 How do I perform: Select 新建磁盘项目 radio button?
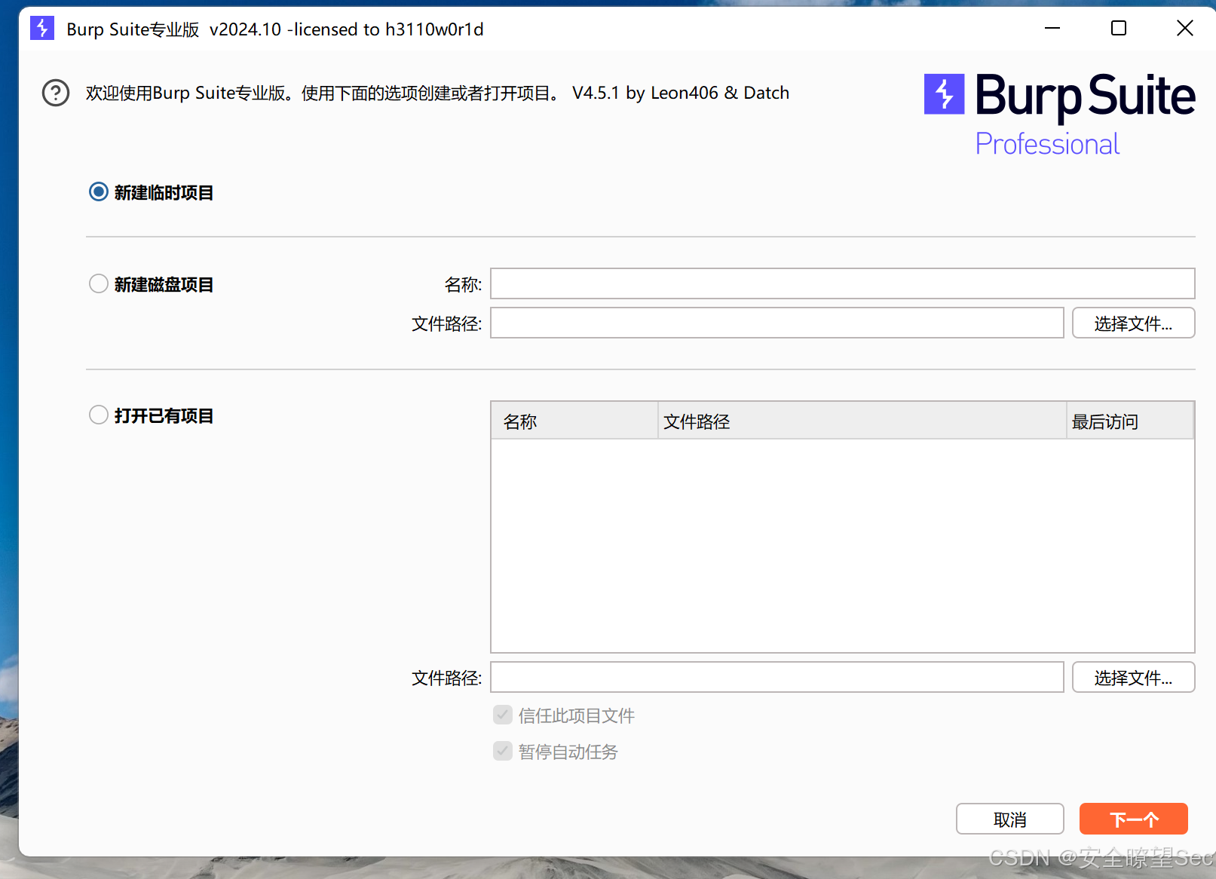(x=99, y=283)
